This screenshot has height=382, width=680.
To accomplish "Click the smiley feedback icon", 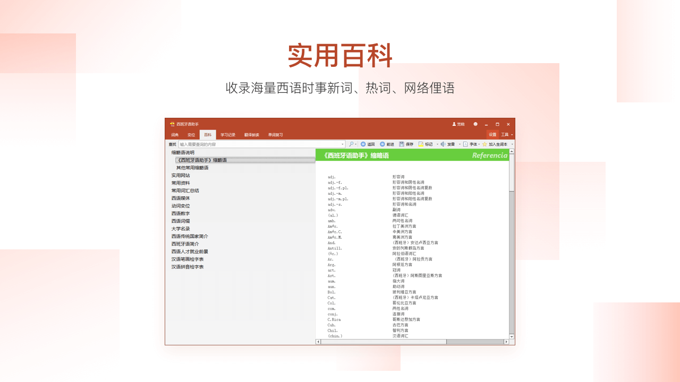I will click(475, 124).
